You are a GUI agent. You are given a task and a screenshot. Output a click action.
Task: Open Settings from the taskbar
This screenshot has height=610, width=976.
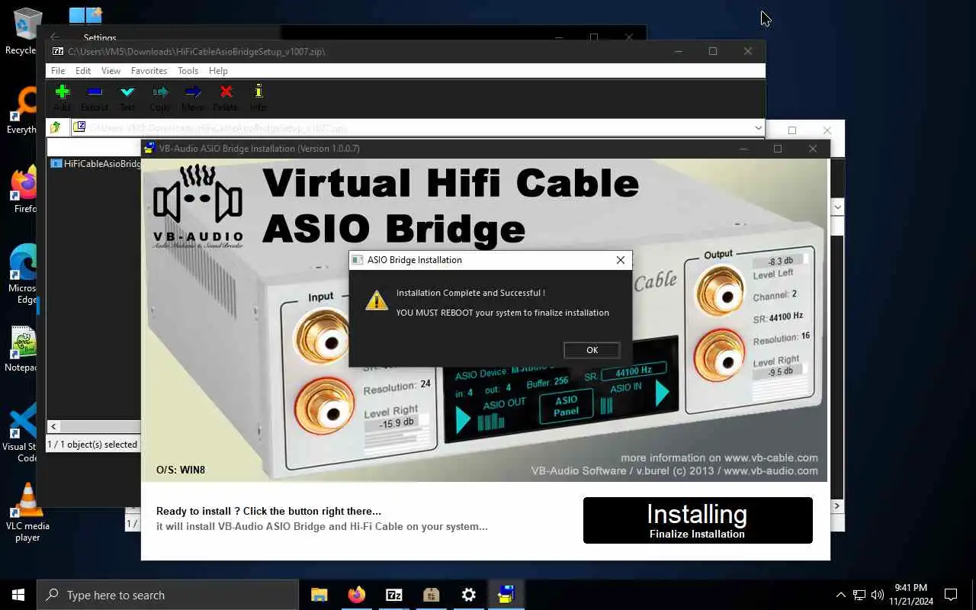point(468,595)
